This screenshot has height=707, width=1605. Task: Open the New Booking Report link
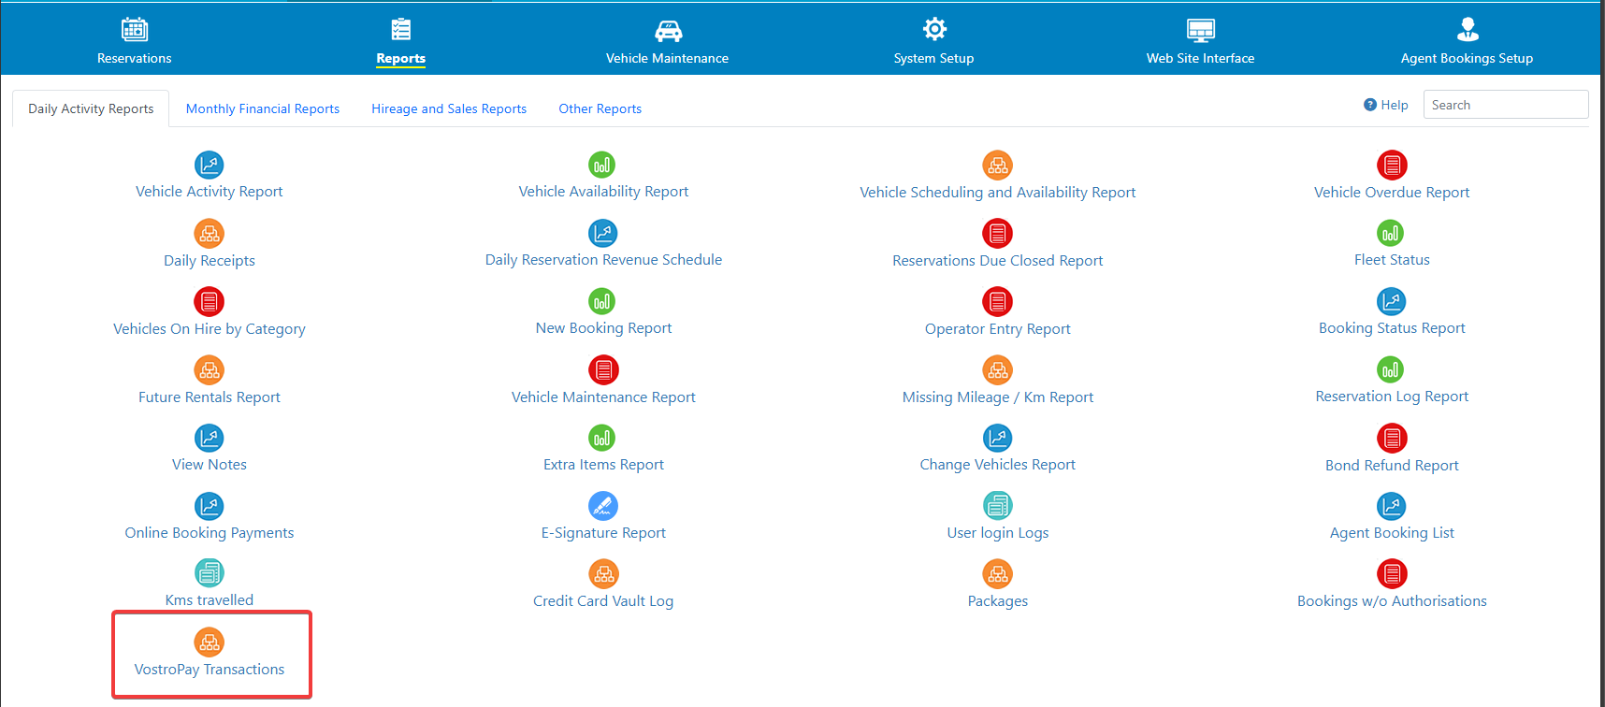[x=603, y=328]
